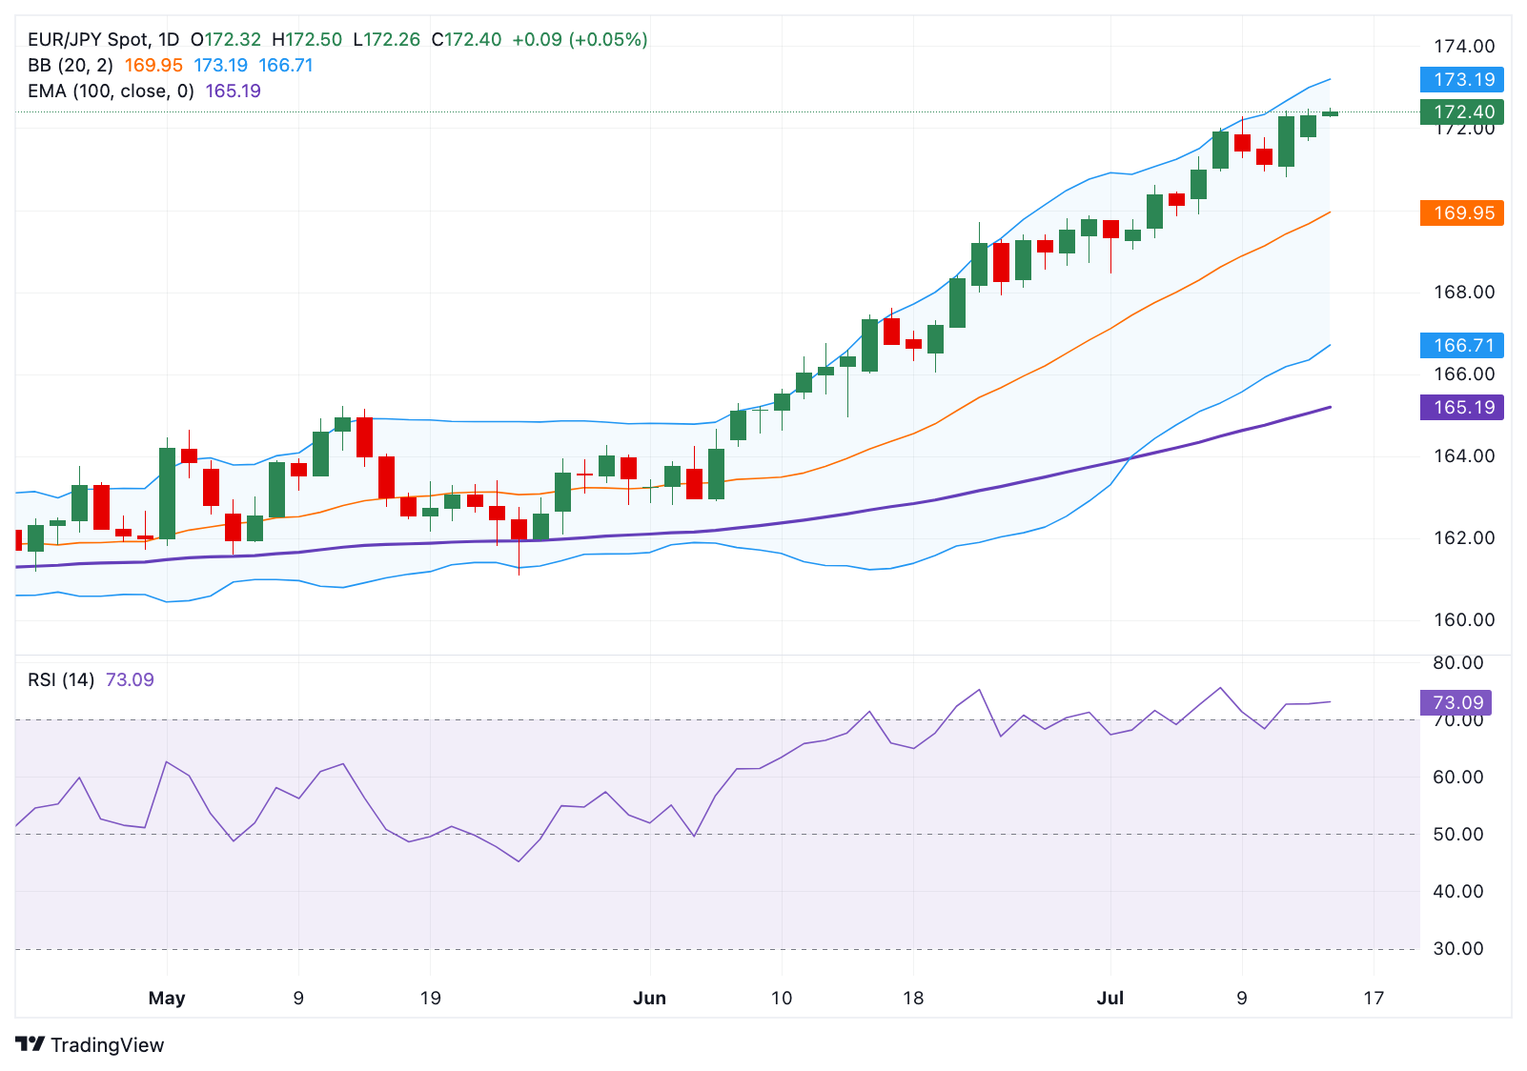Click the 174.00 price axis tick
This screenshot has height=1071, width=1527.
coord(1465,46)
